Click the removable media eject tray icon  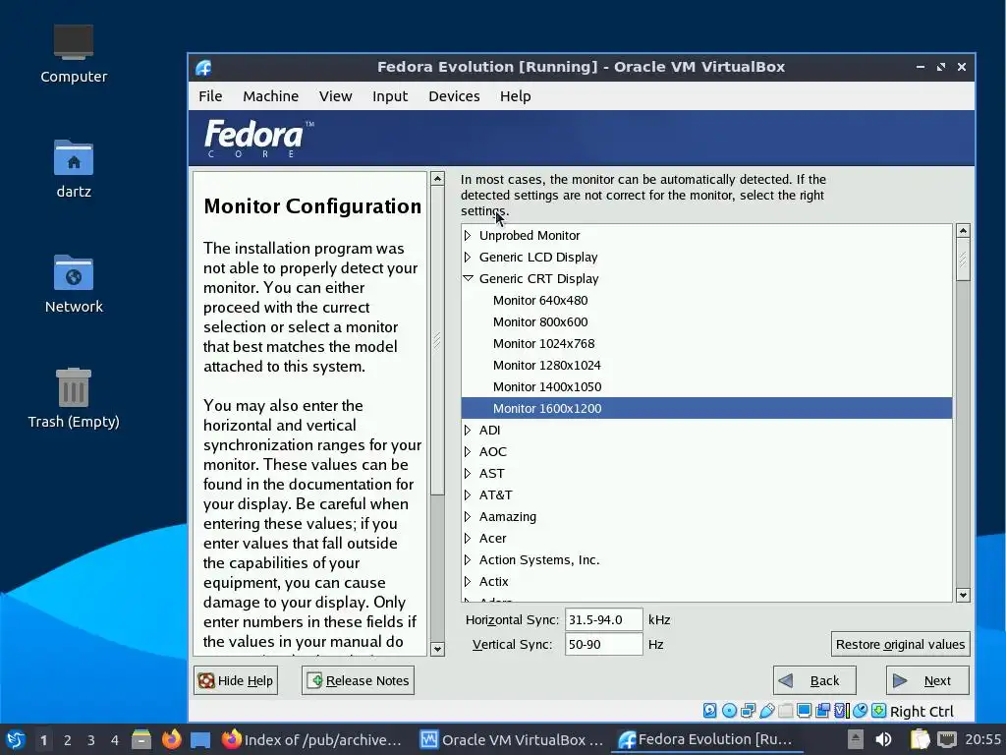(855, 739)
